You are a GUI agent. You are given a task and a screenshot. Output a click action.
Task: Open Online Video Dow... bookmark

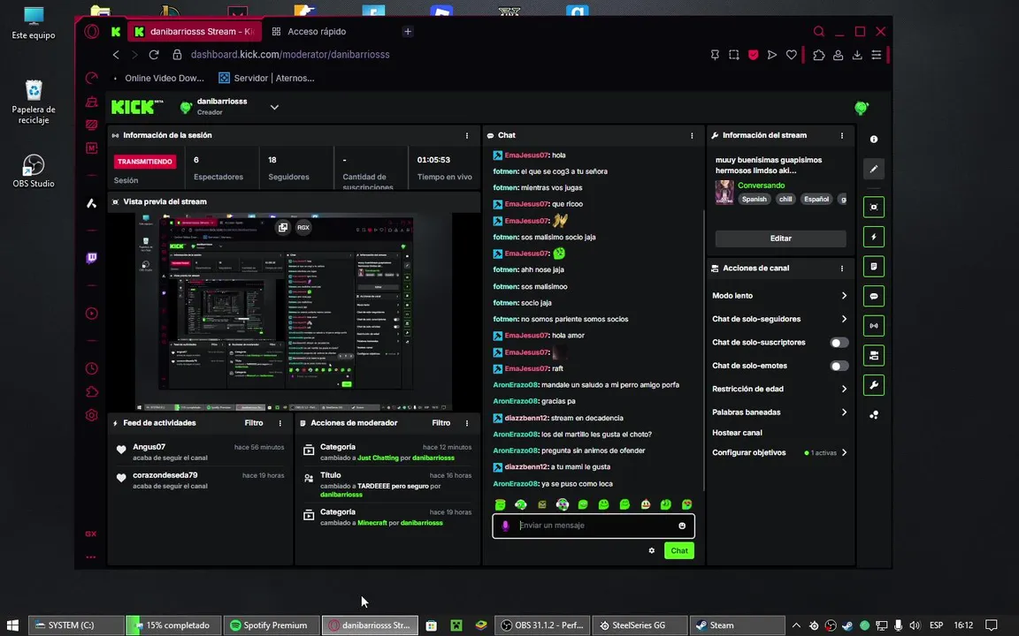coord(159,78)
